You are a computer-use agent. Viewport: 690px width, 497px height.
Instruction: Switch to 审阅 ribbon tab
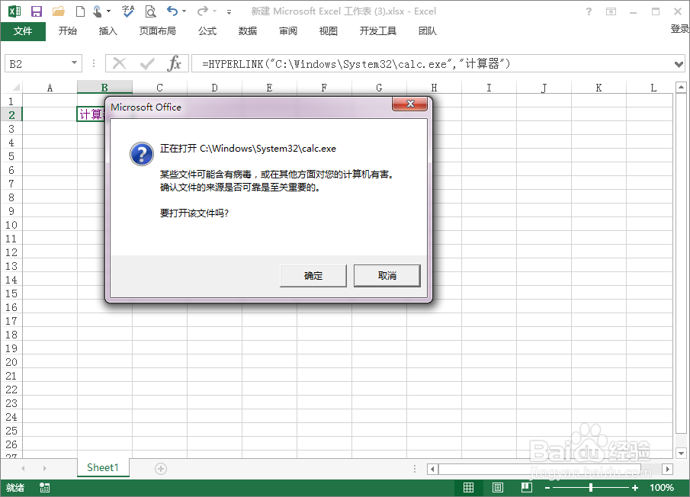pos(288,30)
